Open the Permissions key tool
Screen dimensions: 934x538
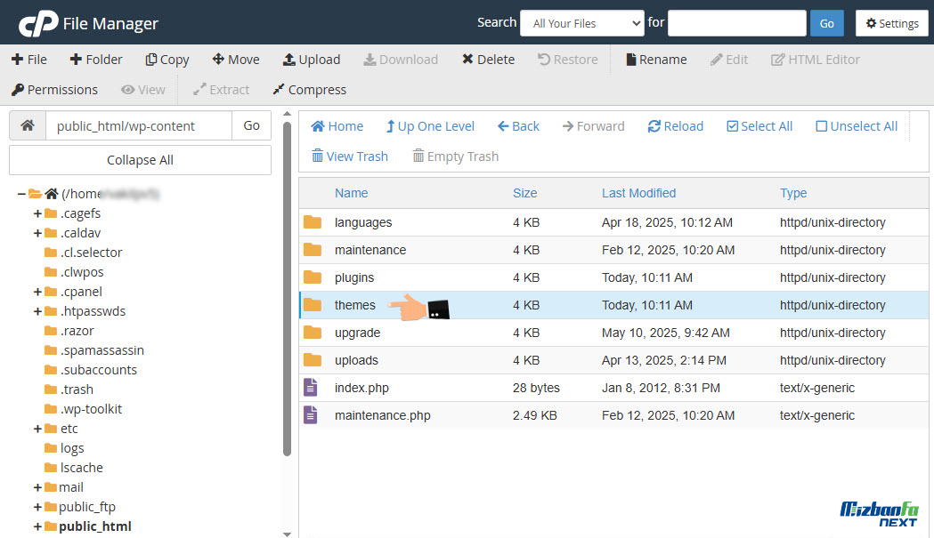55,90
